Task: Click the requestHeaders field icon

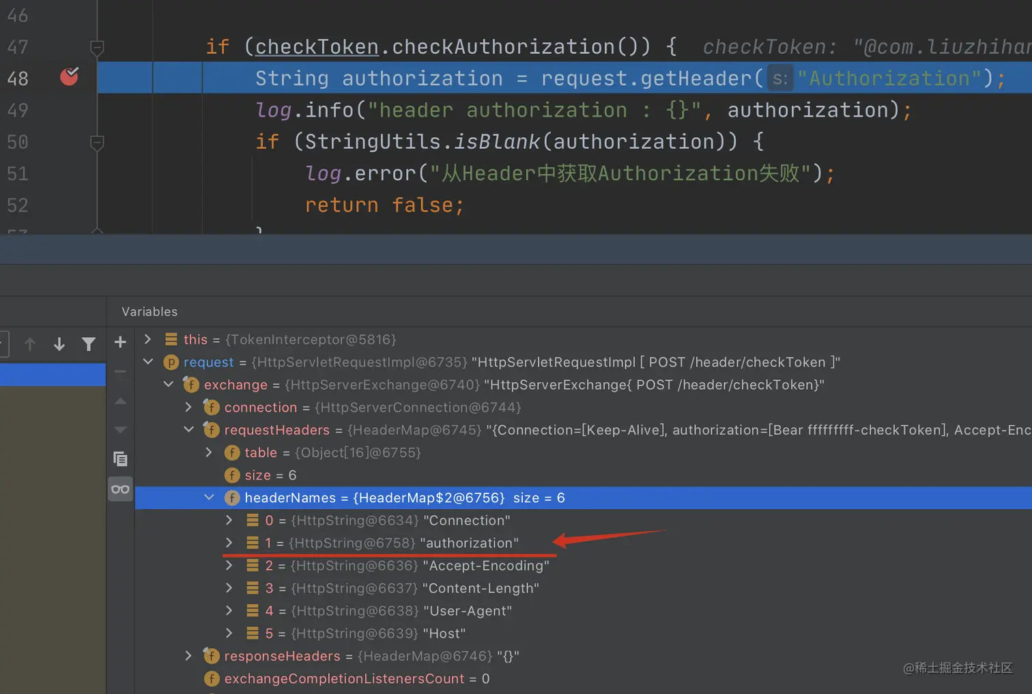Action: click(212, 430)
